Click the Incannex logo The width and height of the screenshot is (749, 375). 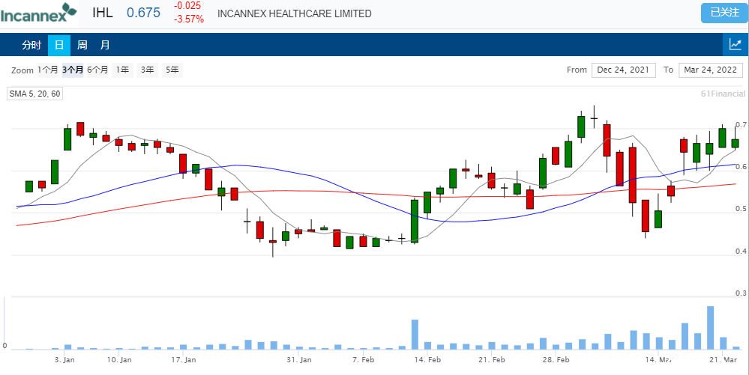[x=39, y=13]
